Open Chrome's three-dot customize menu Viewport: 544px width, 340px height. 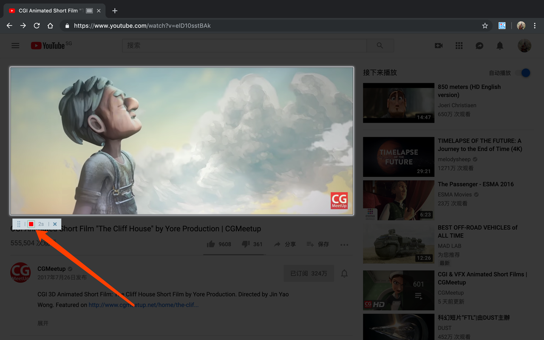point(535,25)
